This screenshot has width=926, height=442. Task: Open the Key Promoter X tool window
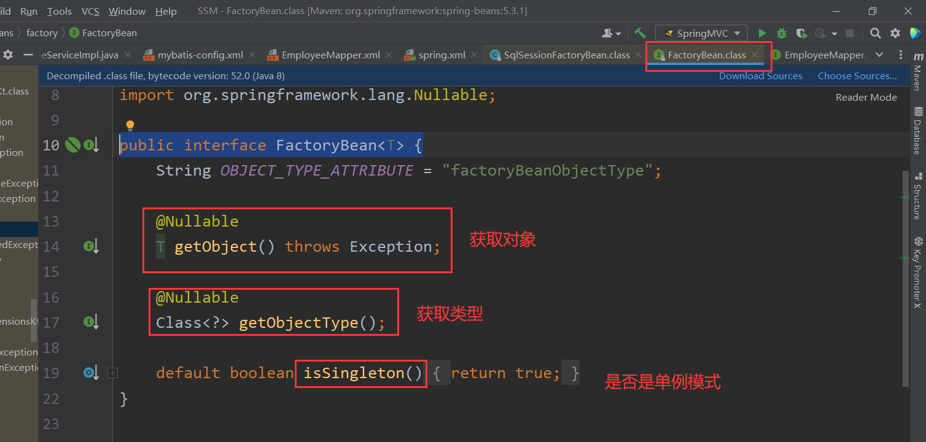[x=917, y=272]
